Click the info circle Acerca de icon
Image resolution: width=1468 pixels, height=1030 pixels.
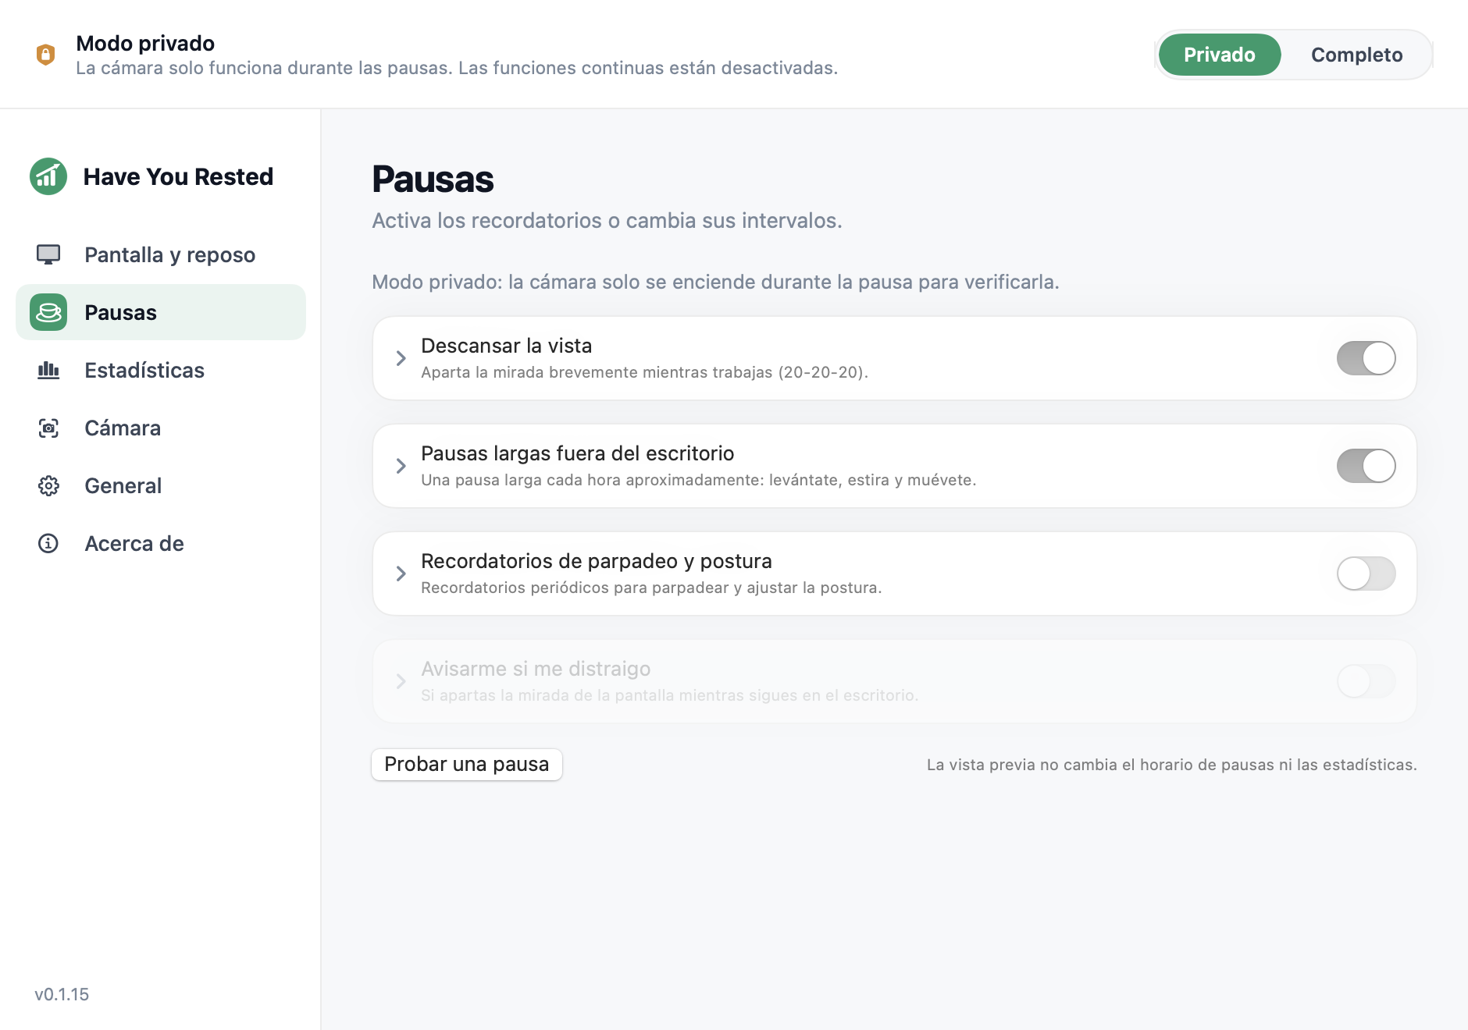(48, 543)
